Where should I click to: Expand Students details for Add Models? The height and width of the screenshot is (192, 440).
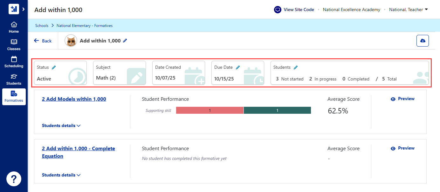(x=61, y=125)
